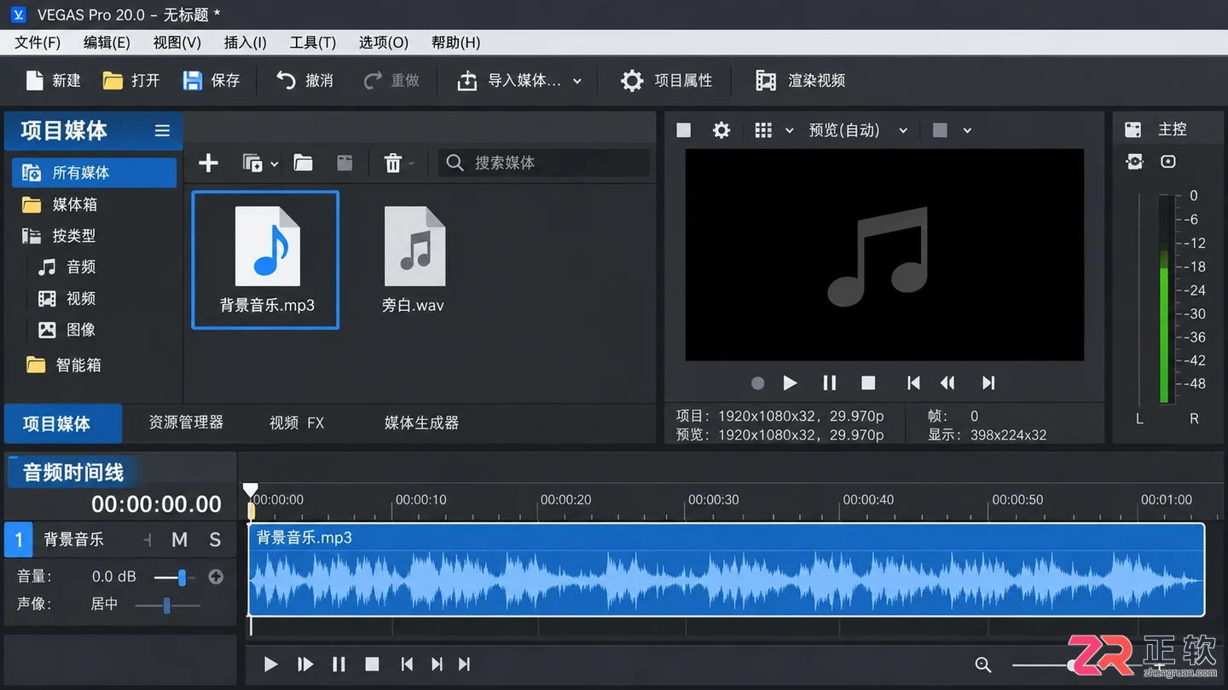1228x690 pixels.
Task: Open the 插入(I) menu
Action: 246,43
